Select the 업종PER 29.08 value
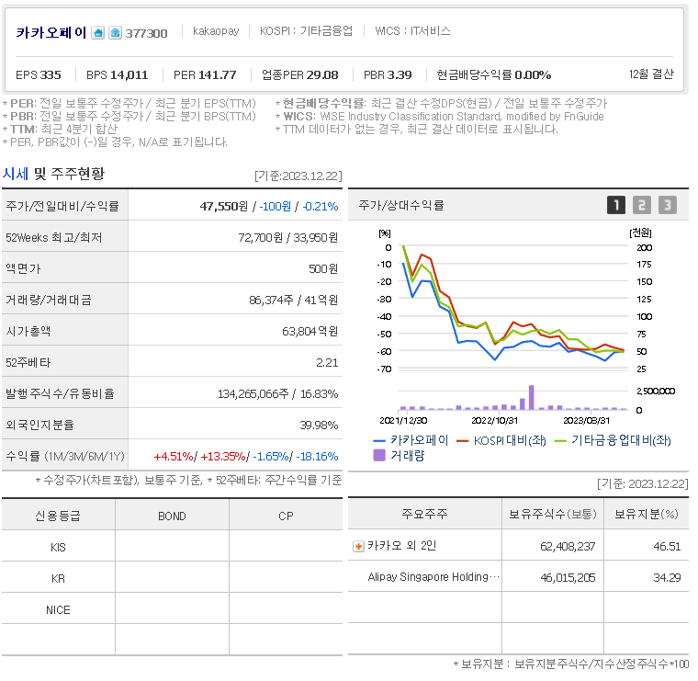Image resolution: width=698 pixels, height=681 pixels. point(300,74)
